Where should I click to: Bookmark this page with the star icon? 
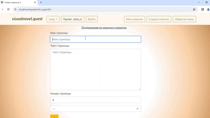click(x=194, y=10)
